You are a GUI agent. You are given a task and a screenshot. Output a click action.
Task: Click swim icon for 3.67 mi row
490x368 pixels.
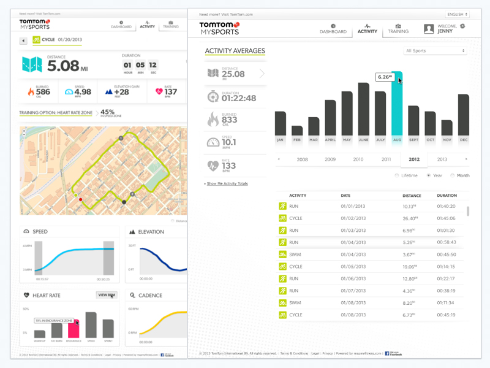pos(282,255)
